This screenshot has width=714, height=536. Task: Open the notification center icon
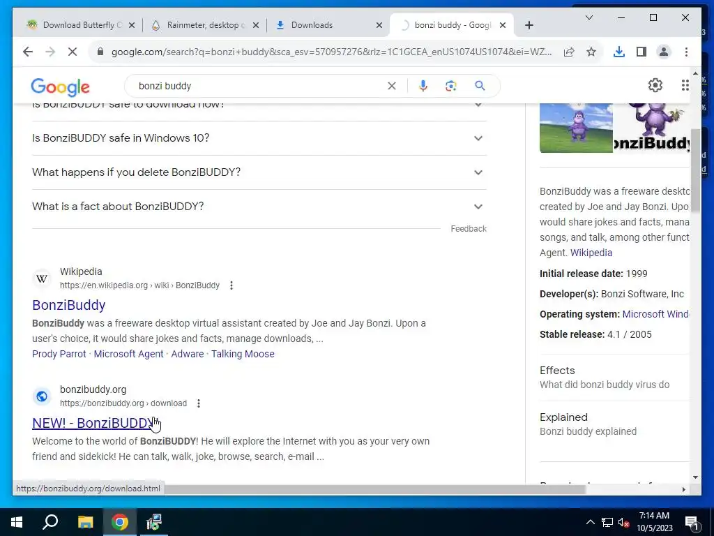[x=692, y=523]
